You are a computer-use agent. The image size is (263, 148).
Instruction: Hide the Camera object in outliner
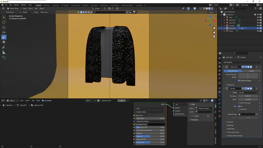(258, 25)
